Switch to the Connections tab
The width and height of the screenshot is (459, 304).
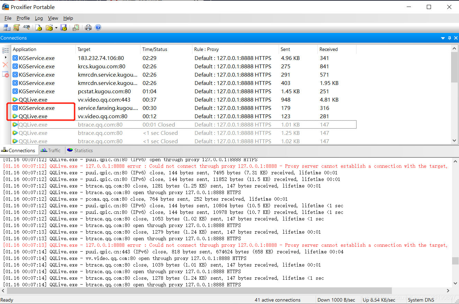click(18, 150)
